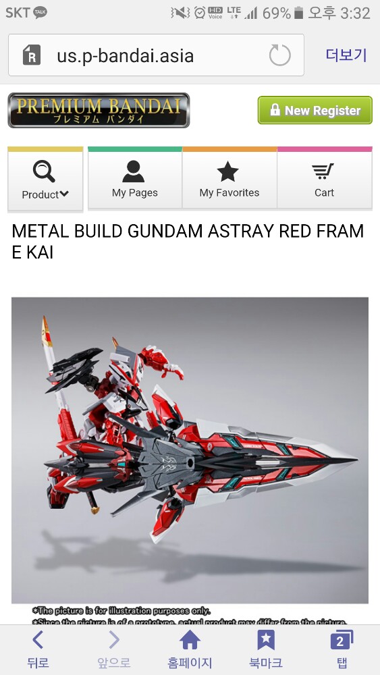Open the shopping Cart tab
The width and height of the screenshot is (380, 675).
325,178
